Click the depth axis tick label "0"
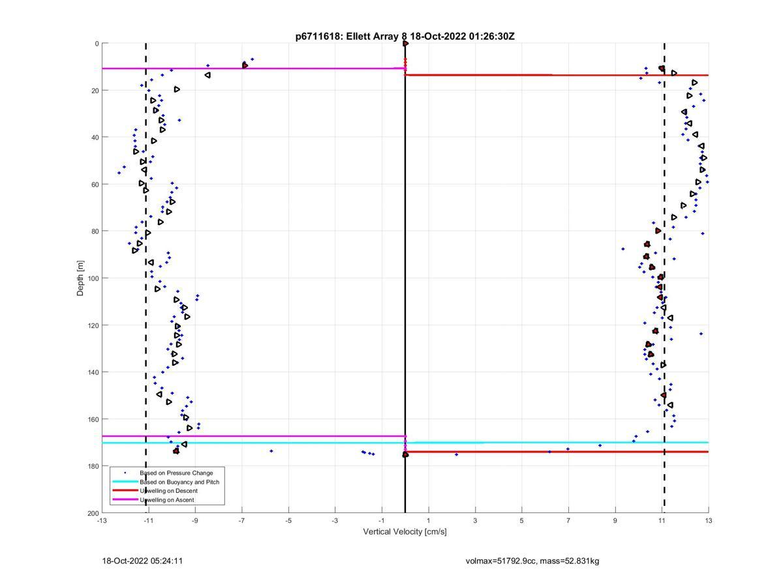Viewport: 783px width, 577px height. coord(97,44)
